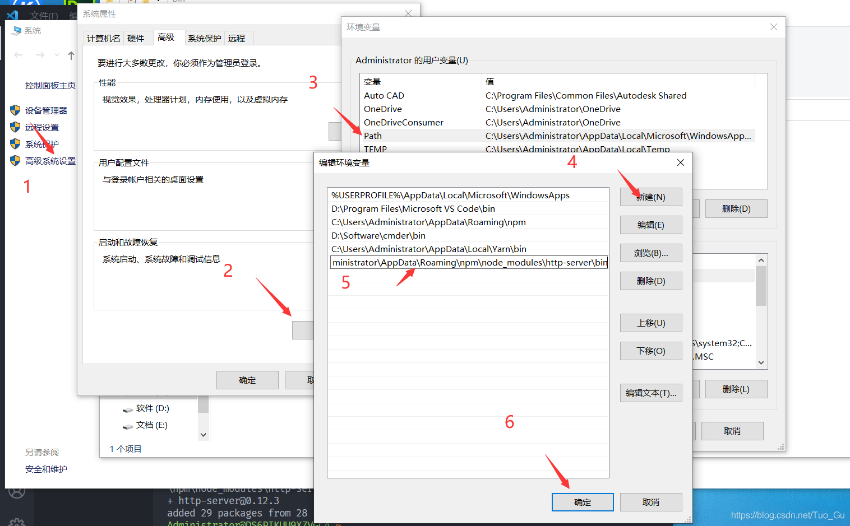
Task: Select Local\Yarn\bin path entry
Action: click(x=468, y=249)
